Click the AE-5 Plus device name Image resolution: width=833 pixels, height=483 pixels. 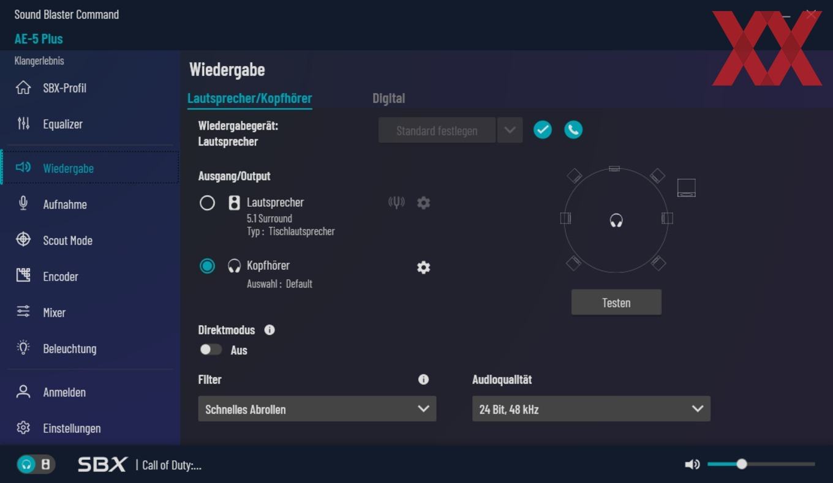(39, 39)
